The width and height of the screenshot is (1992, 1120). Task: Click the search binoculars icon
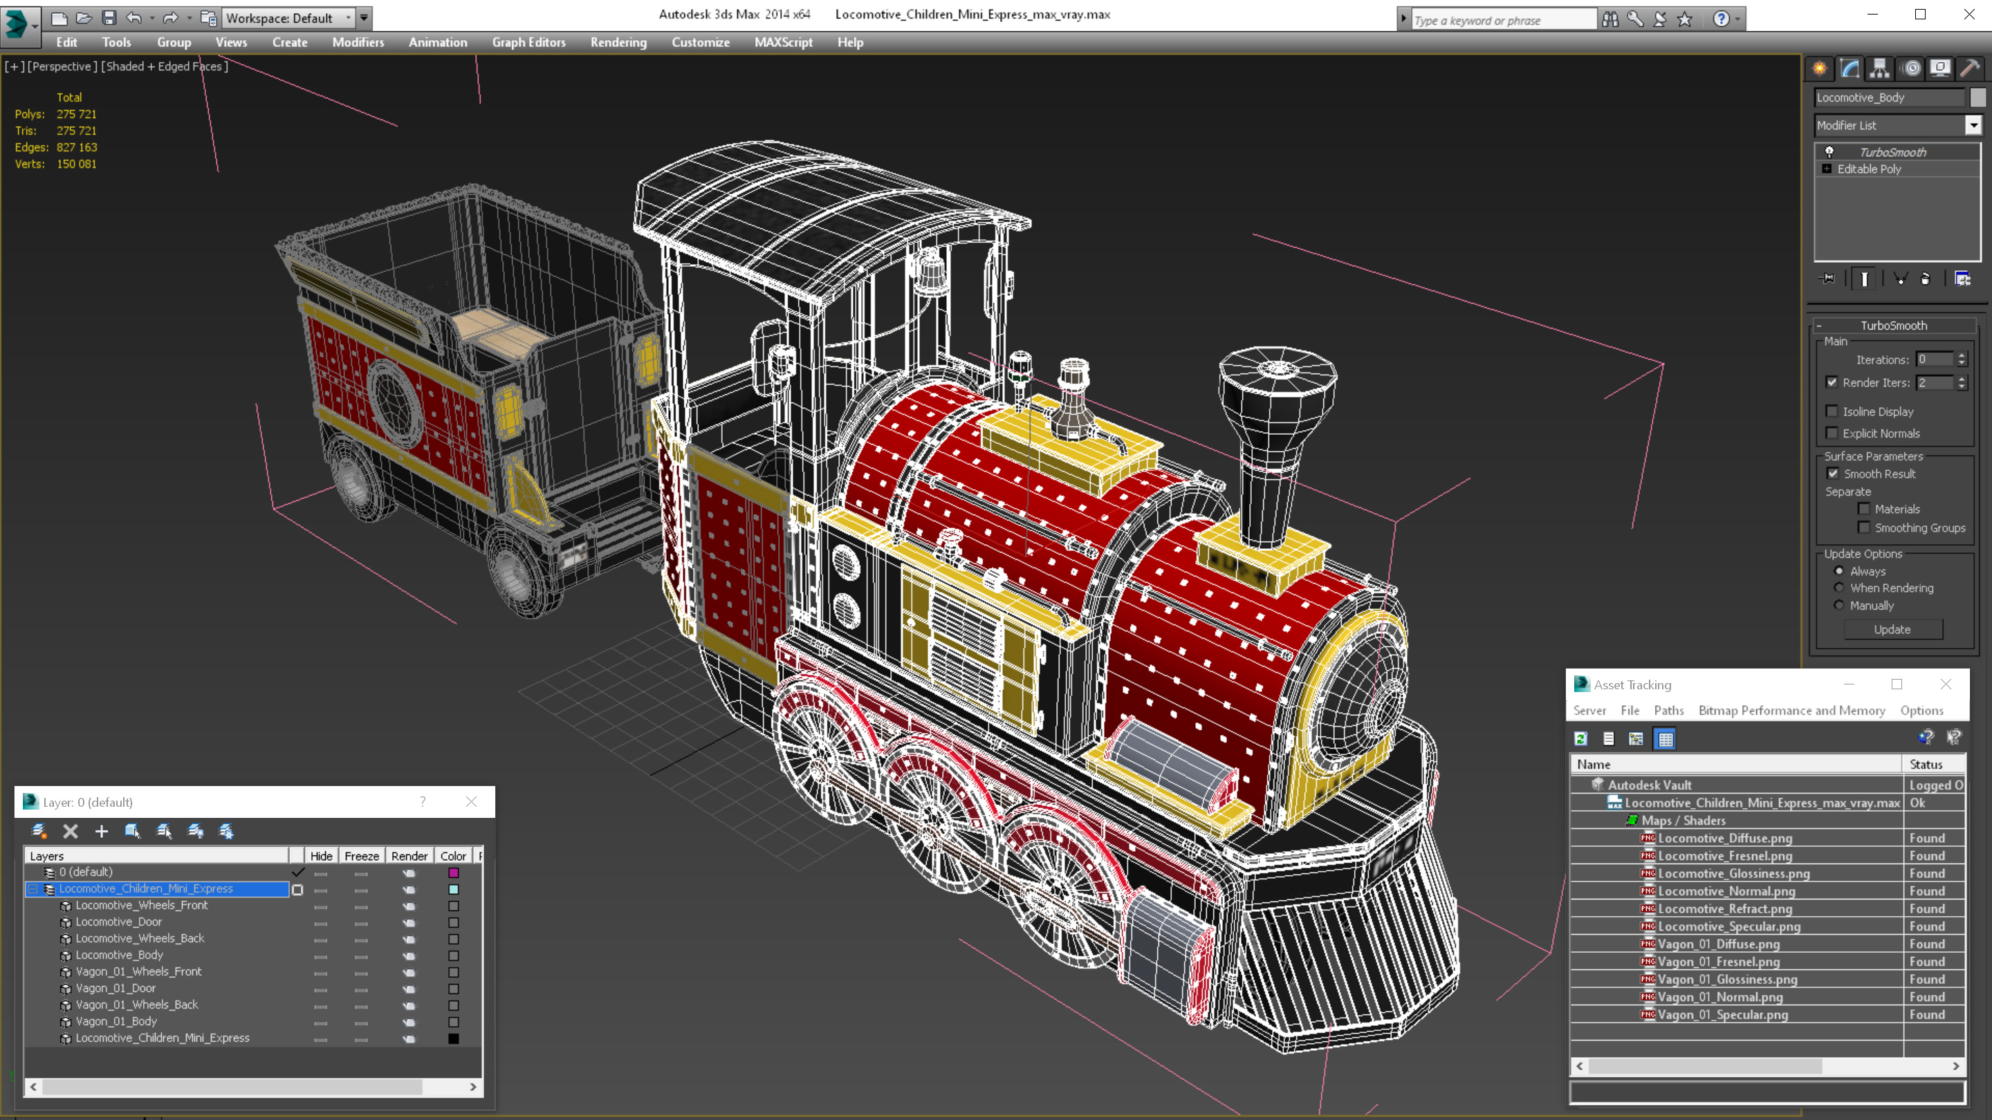pyautogui.click(x=1610, y=19)
